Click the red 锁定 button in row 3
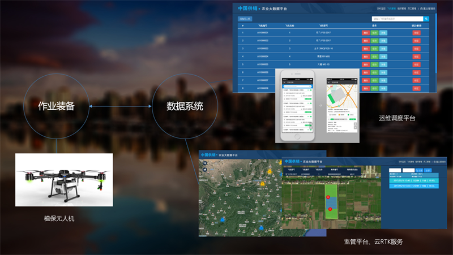This screenshot has width=453, height=255. pyautogui.click(x=416, y=49)
